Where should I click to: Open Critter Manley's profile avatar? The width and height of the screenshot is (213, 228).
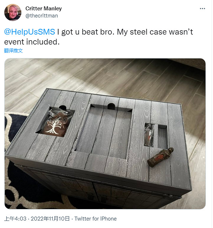tap(13, 12)
